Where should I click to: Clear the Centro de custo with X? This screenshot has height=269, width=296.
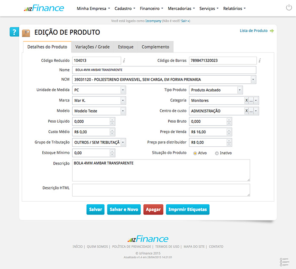[x=247, y=111]
